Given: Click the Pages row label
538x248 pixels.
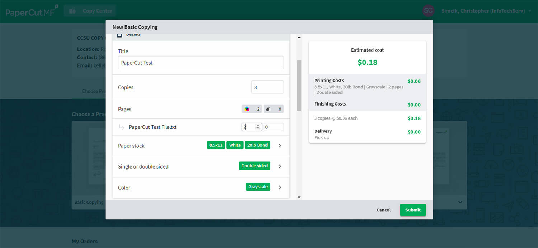Looking at the screenshot, I should pyautogui.click(x=124, y=109).
